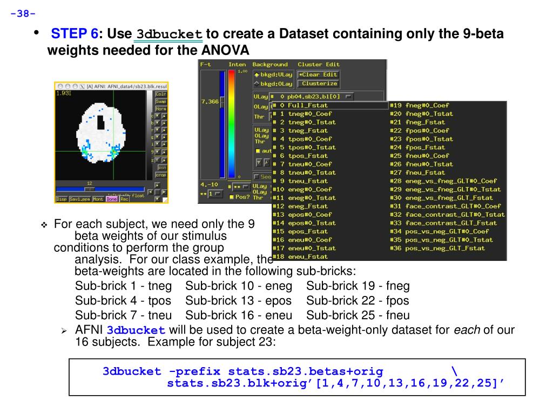Click the Rec button
This screenshot has width=553, height=414.
pos(124,199)
